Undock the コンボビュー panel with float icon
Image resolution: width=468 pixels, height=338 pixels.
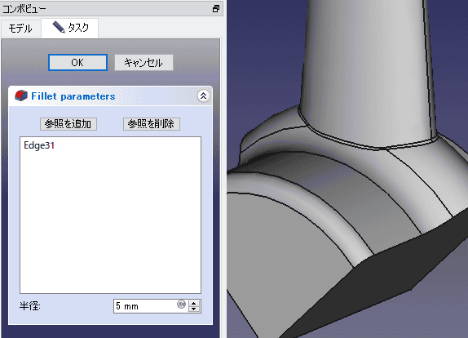point(216,9)
